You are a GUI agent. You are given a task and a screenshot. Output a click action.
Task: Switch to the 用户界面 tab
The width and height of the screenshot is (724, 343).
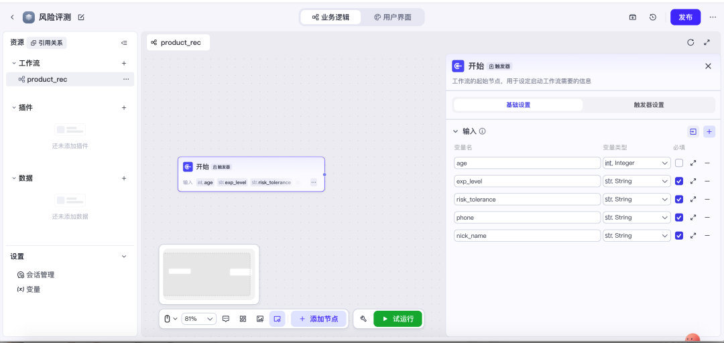click(392, 17)
